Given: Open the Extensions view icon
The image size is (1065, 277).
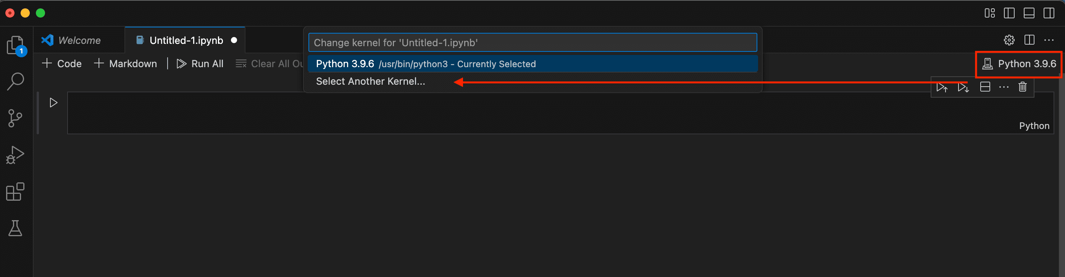Looking at the screenshot, I should click(16, 192).
